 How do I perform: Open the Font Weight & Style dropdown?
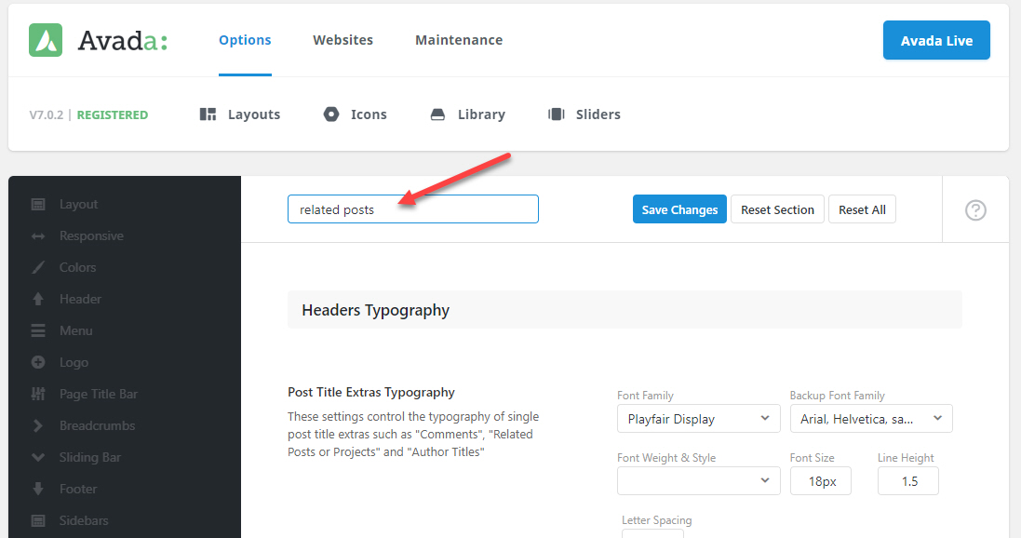tap(699, 480)
